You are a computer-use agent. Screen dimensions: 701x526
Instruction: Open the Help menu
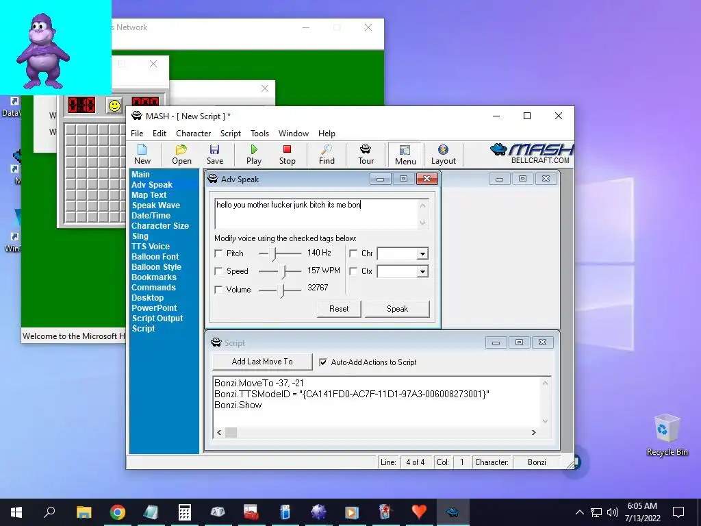(x=327, y=134)
